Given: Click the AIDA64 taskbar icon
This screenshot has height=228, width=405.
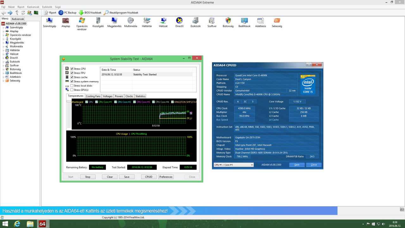Looking at the screenshot, I should 42,224.
